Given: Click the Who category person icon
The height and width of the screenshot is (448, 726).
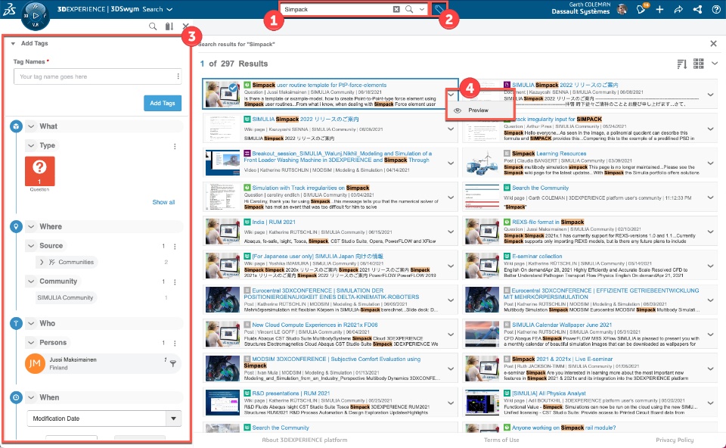Looking at the screenshot, I should pyautogui.click(x=16, y=323).
